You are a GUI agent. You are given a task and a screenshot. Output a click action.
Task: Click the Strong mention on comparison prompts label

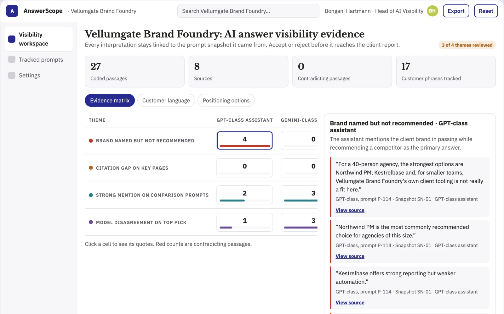[152, 195]
